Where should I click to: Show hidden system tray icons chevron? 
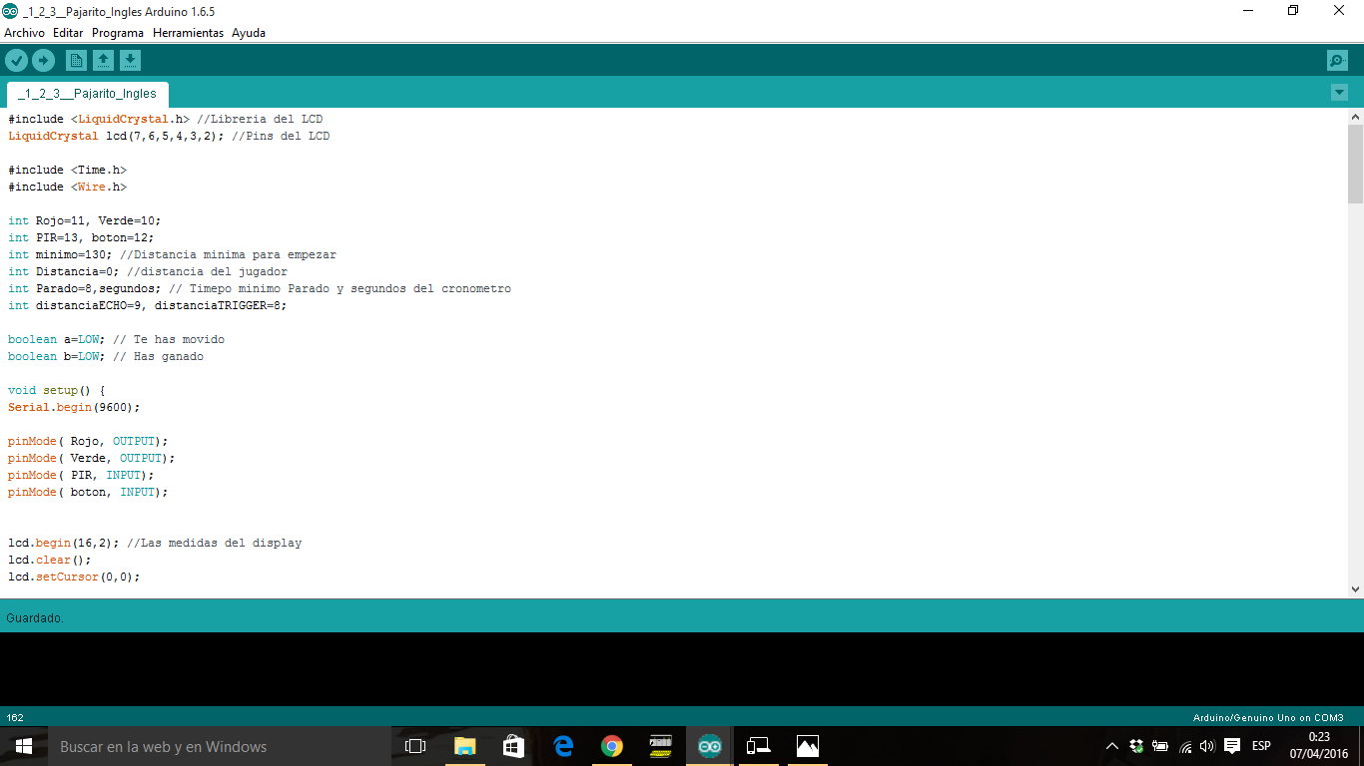point(1112,746)
